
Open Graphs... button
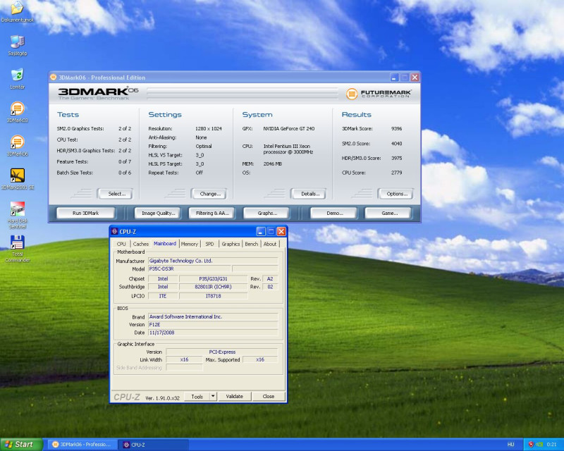[x=266, y=213]
